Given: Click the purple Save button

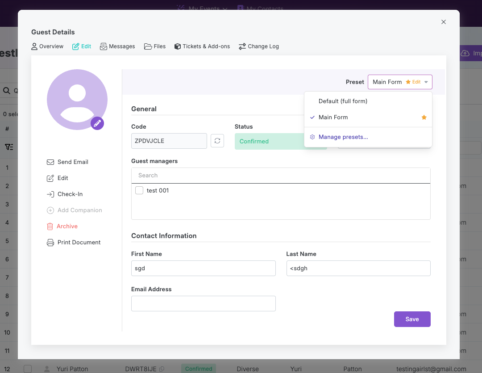Looking at the screenshot, I should (412, 319).
